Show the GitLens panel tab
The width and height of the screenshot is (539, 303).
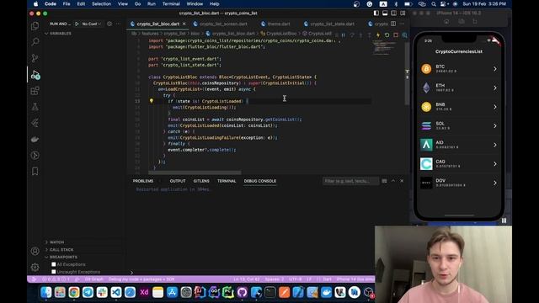tap(201, 181)
